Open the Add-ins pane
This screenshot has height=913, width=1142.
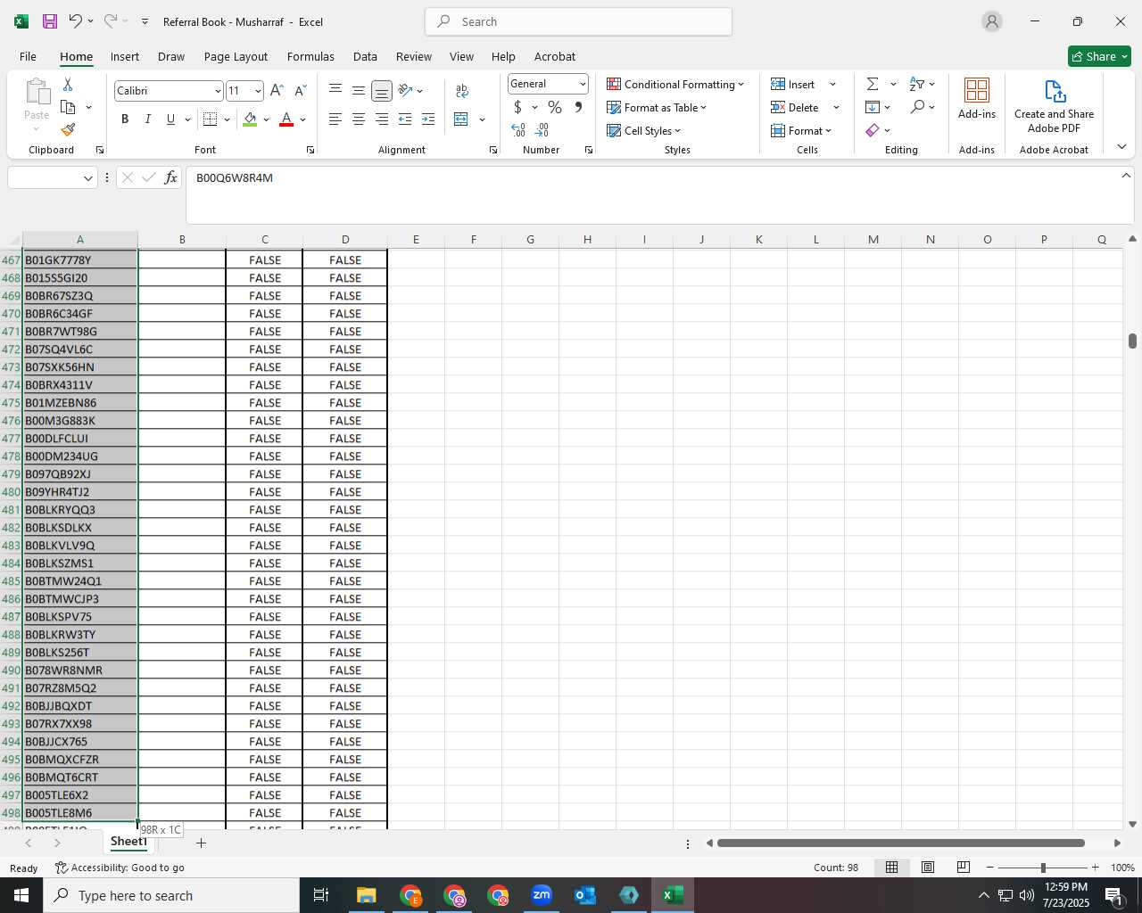pos(977,98)
